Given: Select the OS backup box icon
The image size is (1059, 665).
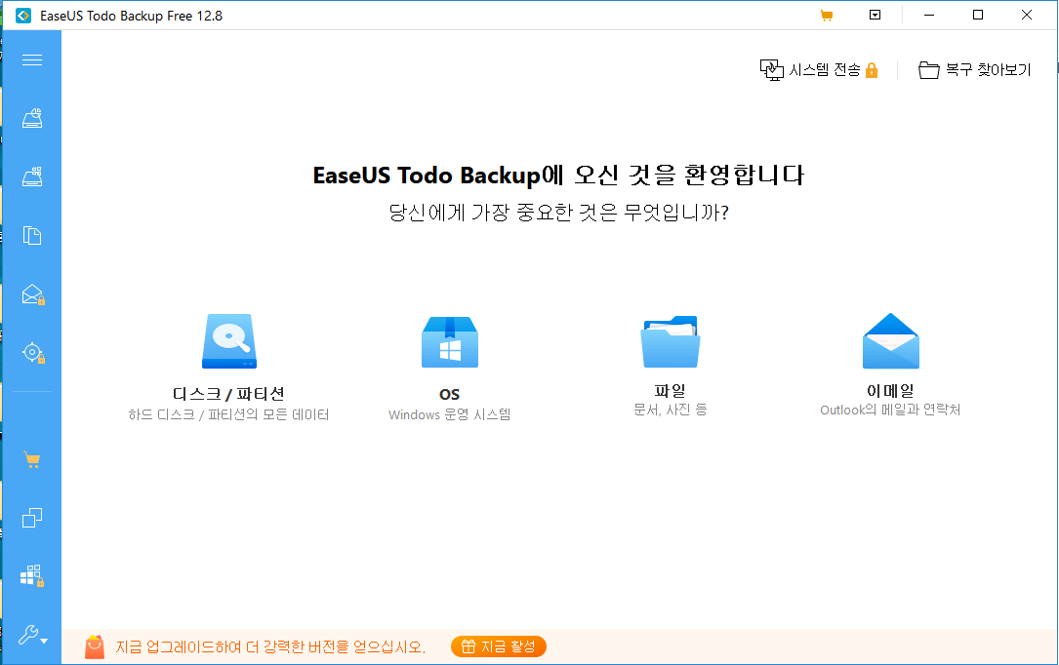Looking at the screenshot, I should [450, 342].
